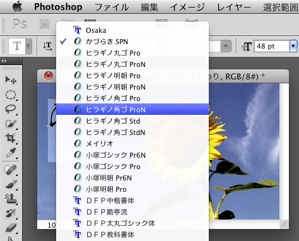Viewport: 299px width, 241px height.
Task: Open the Photoshop application menu
Action: 58,7
